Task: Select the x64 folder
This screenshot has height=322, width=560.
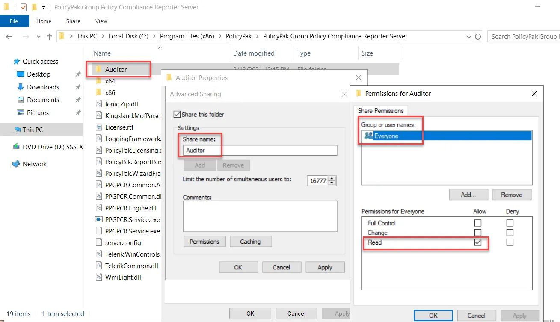Action: pyautogui.click(x=110, y=81)
